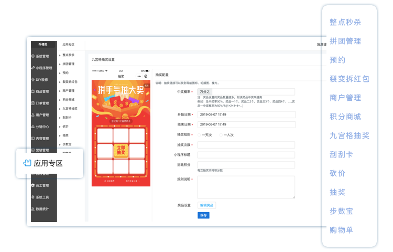The width and height of the screenshot is (393, 252).
Task: Click 抽奖 in the enlarged blue list
Action: coord(337,192)
